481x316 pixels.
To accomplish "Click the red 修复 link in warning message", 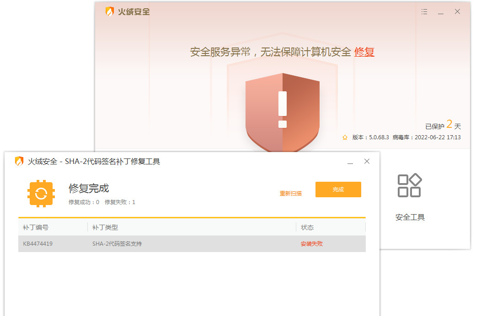I will (x=364, y=52).
